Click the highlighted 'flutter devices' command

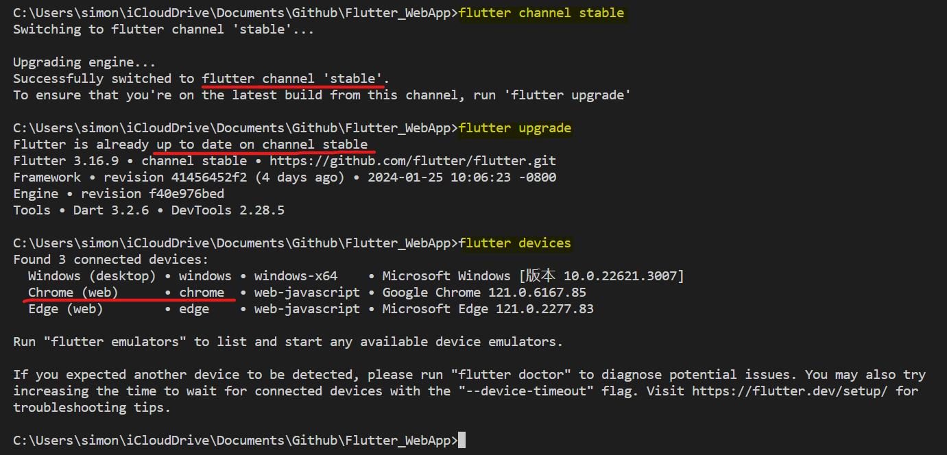pos(515,243)
